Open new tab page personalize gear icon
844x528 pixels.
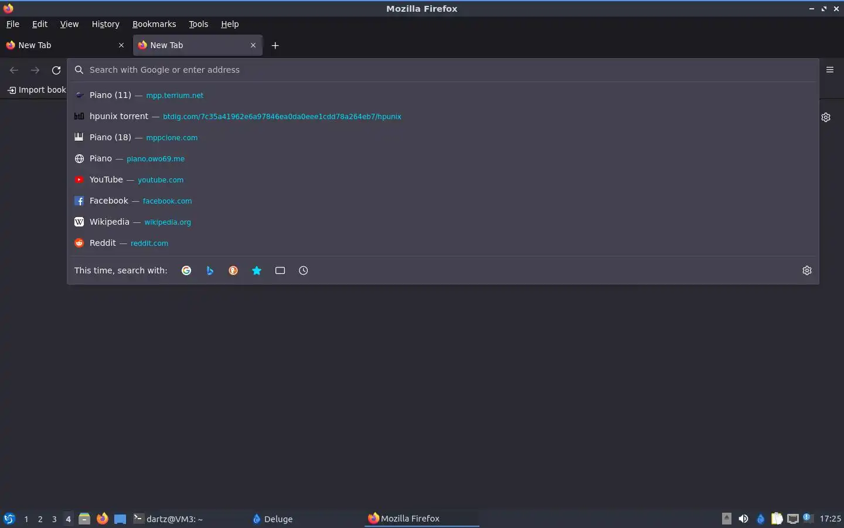(x=826, y=117)
